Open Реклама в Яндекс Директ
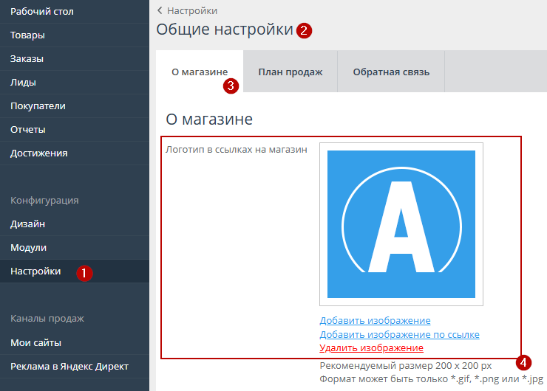547x391 pixels. click(69, 366)
